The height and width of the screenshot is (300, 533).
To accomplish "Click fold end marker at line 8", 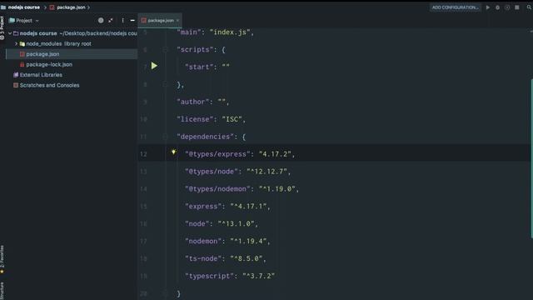I will tap(165, 84).
